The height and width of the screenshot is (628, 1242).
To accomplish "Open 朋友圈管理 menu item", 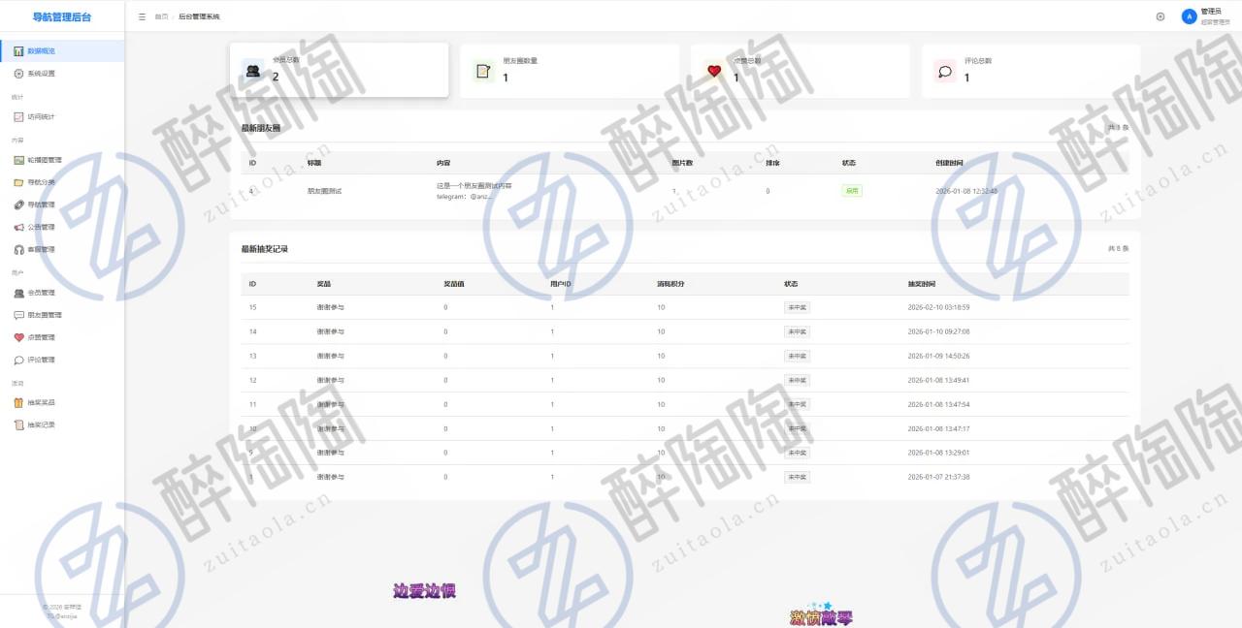I will coord(44,315).
